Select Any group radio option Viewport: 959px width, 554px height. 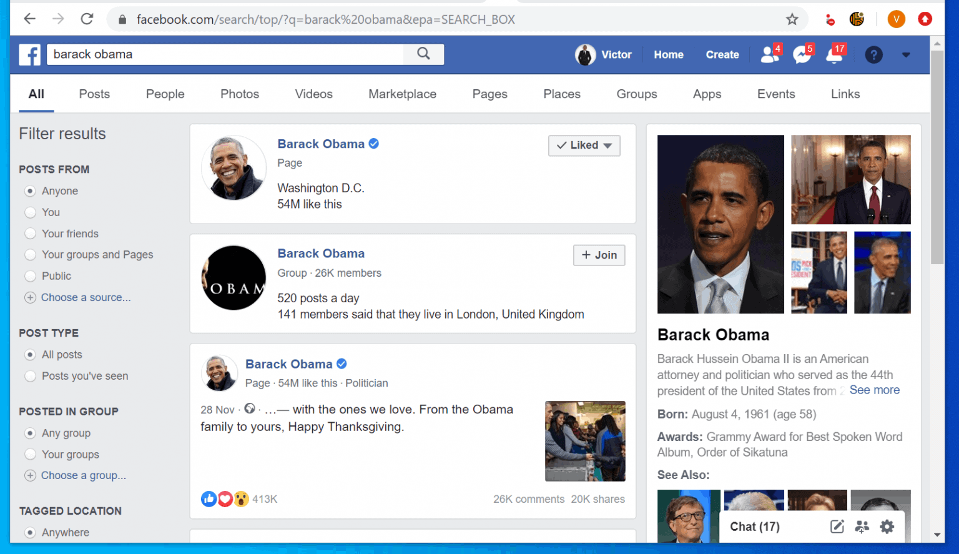click(x=30, y=433)
